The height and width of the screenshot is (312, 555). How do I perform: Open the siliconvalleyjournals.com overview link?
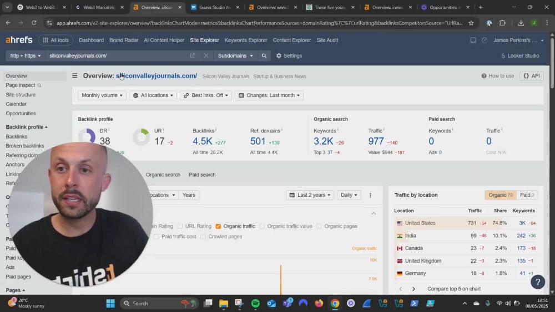[x=157, y=75]
